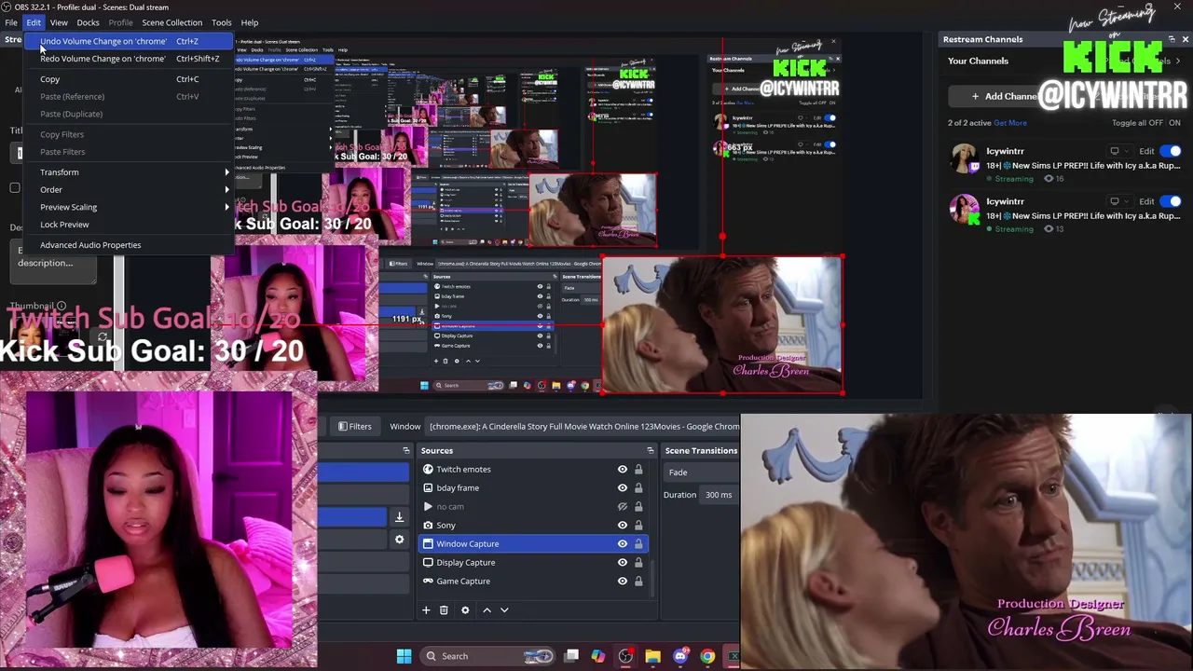Move selected source down with arrow

pyautogui.click(x=504, y=610)
